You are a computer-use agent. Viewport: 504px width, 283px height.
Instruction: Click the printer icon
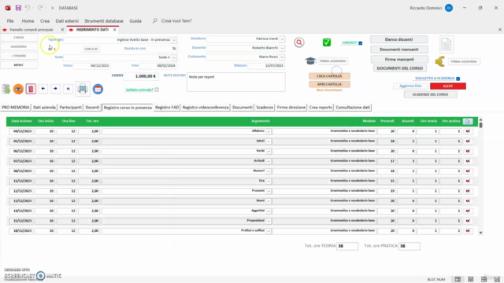(83, 89)
